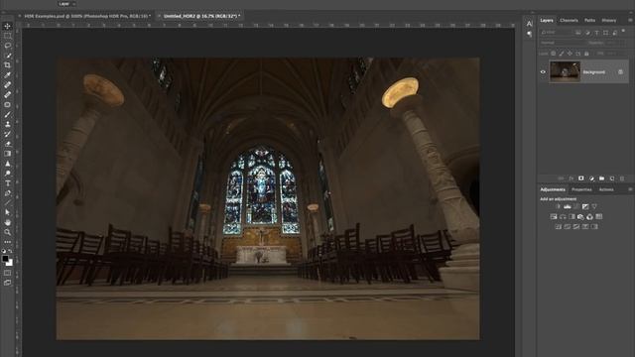The height and width of the screenshot is (357, 635).
Task: Swap foreground and background colors
Action: 11,251
